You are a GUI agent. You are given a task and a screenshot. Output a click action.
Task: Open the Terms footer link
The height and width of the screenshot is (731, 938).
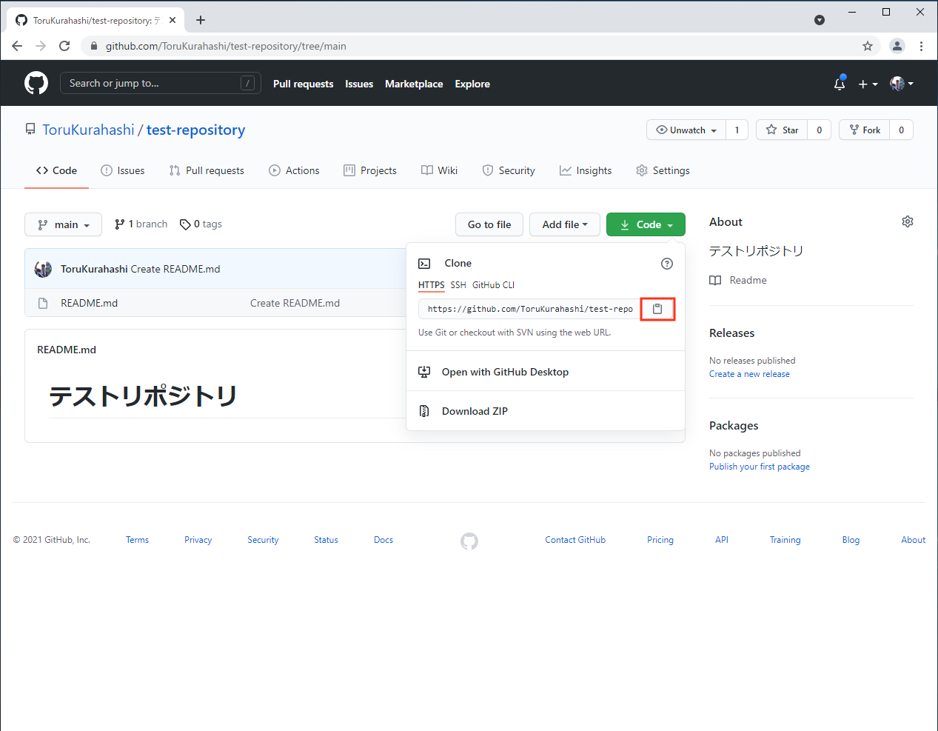click(x=138, y=540)
